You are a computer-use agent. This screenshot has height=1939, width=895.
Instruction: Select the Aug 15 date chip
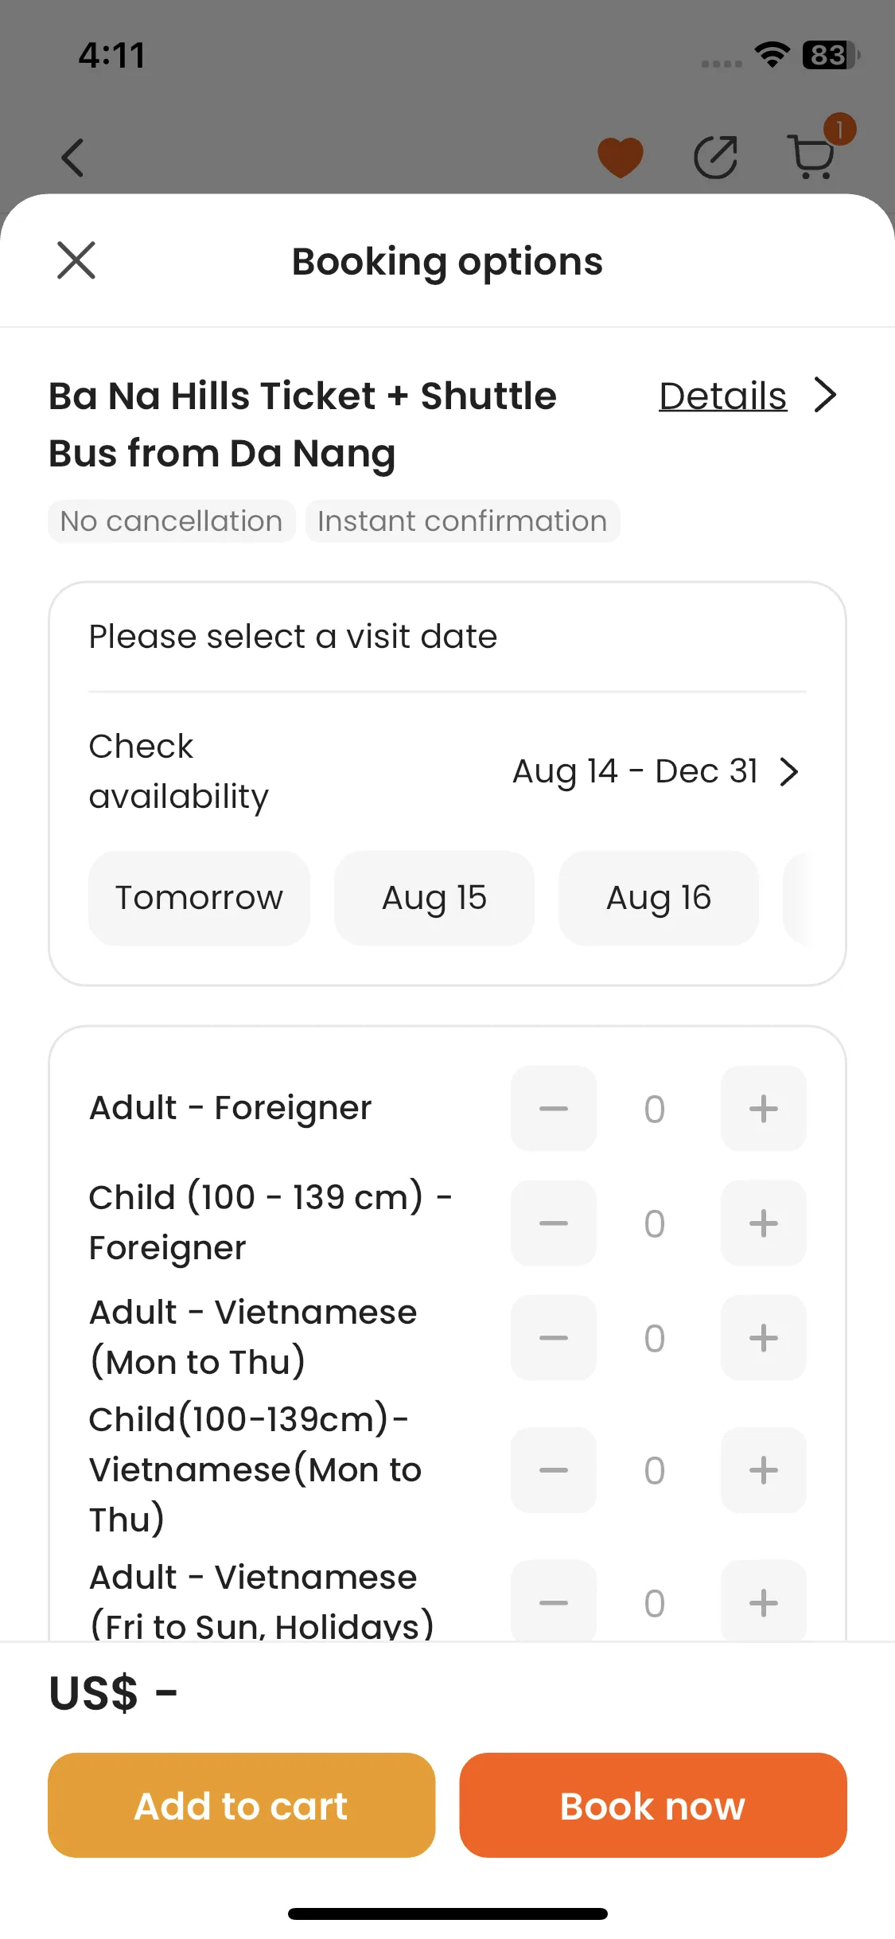click(x=434, y=898)
